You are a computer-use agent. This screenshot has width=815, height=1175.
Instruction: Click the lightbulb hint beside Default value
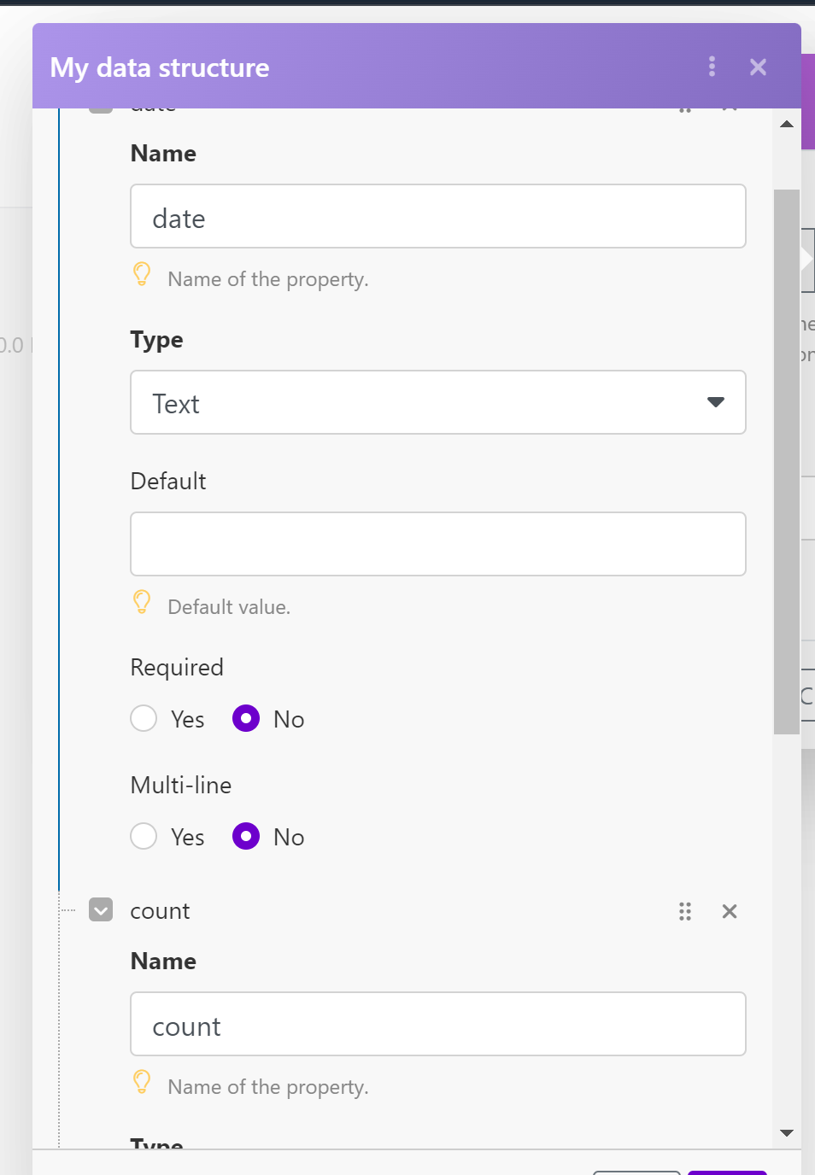click(142, 603)
